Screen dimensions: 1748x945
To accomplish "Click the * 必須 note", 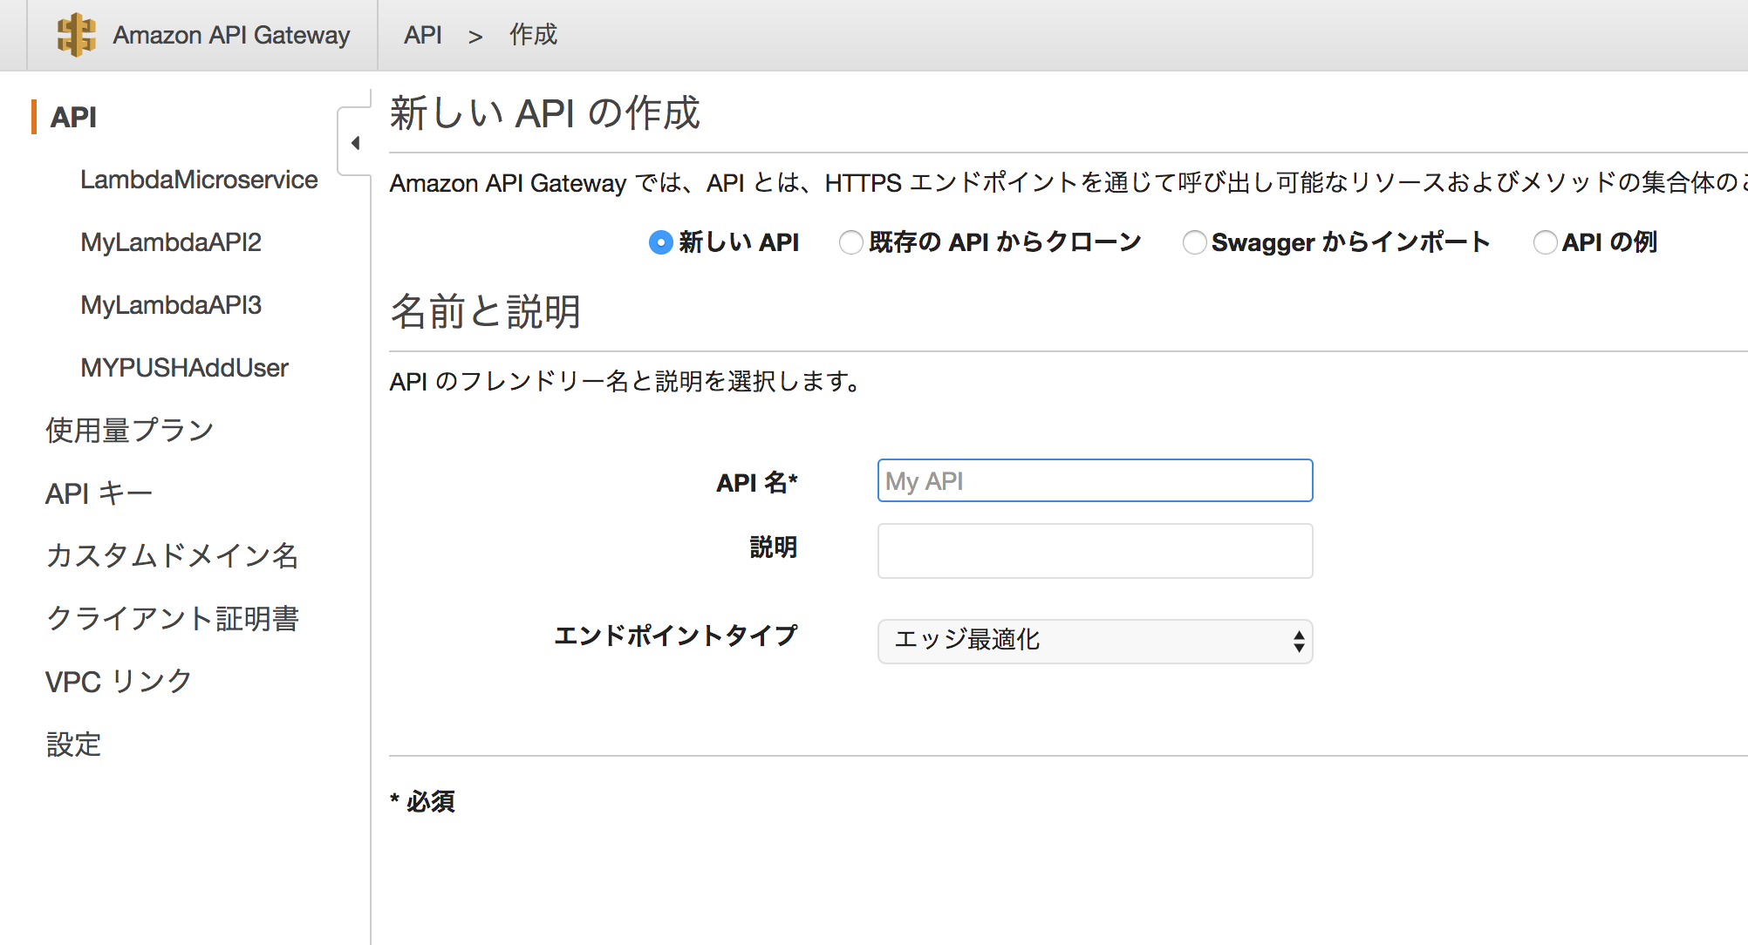I will (x=422, y=801).
